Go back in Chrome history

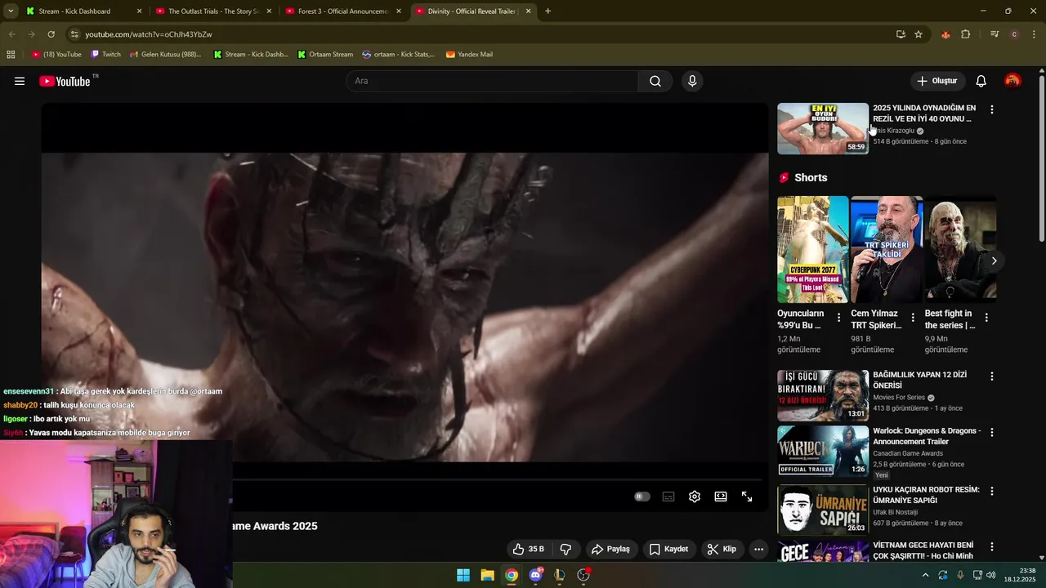(x=11, y=34)
